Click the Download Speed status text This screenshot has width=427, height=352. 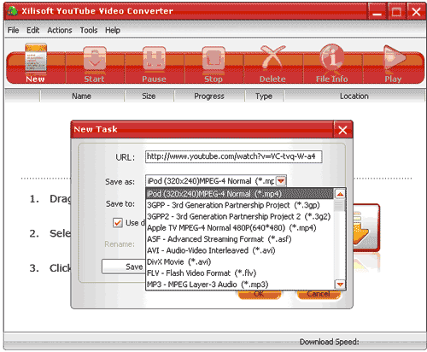(x=329, y=342)
